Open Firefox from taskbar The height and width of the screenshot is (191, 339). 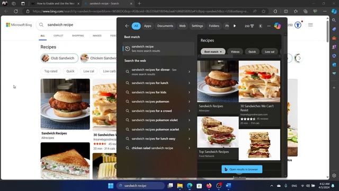(209, 186)
